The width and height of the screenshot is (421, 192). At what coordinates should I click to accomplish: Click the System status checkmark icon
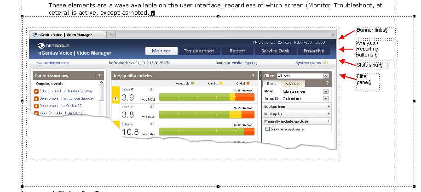[x=325, y=63]
